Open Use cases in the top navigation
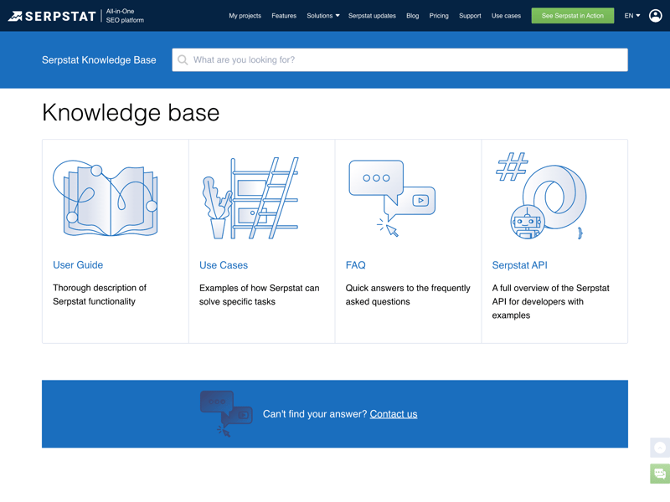The width and height of the screenshot is (670, 502). 506,16
